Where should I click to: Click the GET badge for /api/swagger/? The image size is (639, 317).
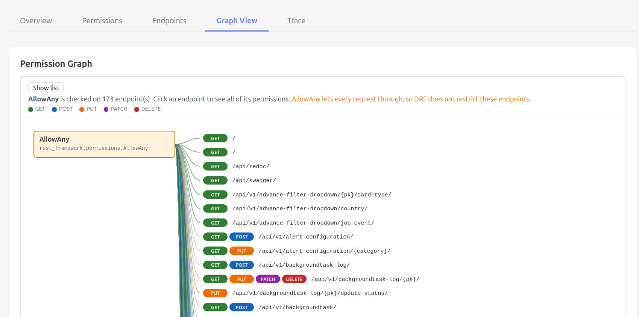coord(215,180)
